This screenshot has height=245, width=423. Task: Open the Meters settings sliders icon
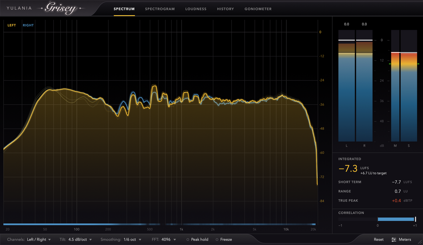[x=394, y=239]
